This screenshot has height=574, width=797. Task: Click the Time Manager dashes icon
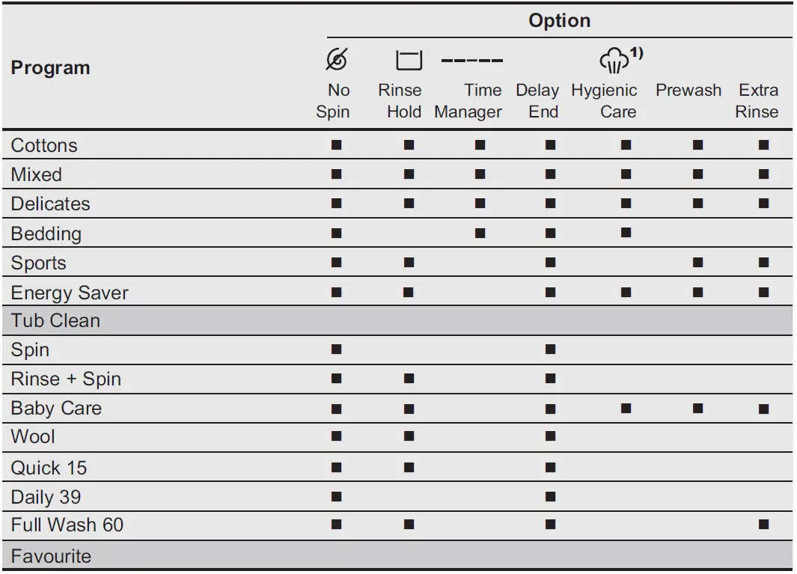(471, 61)
